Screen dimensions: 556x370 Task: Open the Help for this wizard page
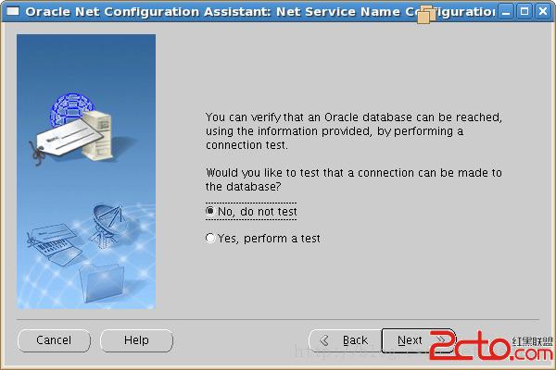point(136,340)
